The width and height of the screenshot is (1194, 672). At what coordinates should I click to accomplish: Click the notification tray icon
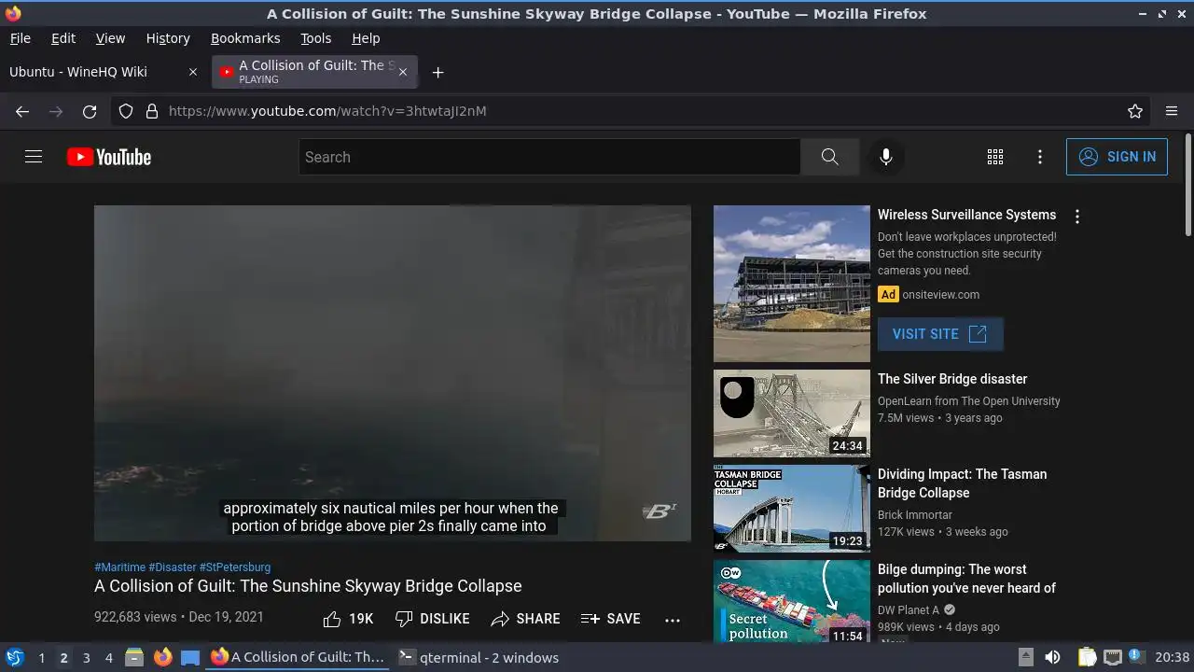1136,657
